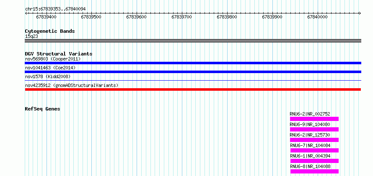The height and width of the screenshot is (176, 373).
Task: Open the Cytogenetic Bands track title
Action: coord(50,31)
